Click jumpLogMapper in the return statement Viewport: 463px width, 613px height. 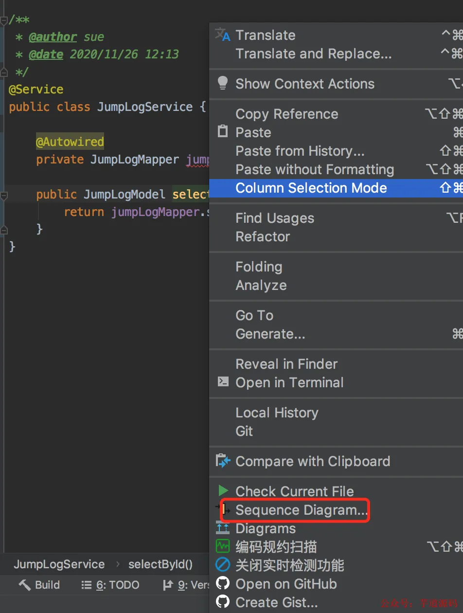(x=155, y=212)
